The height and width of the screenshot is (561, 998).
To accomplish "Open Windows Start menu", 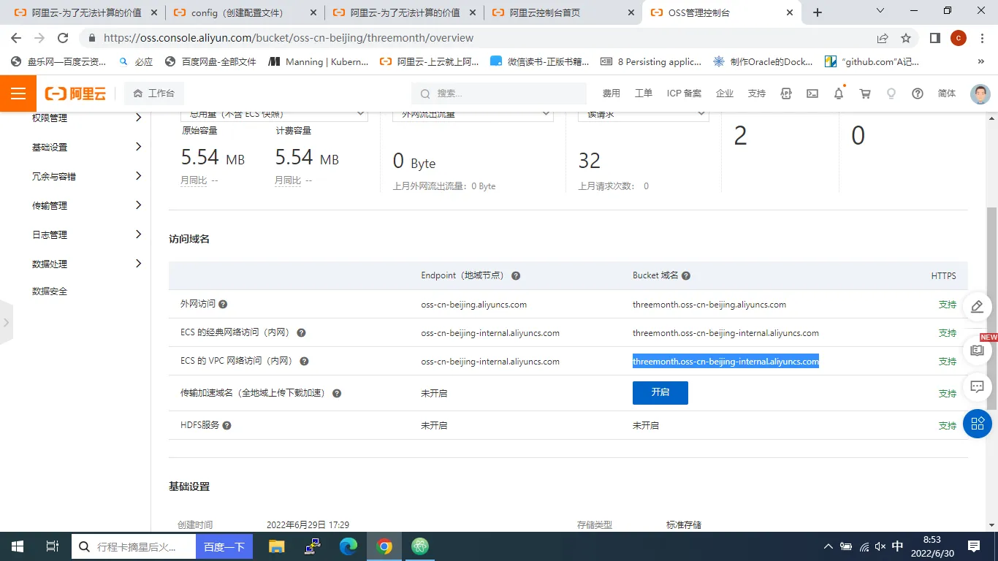I will coord(16,546).
